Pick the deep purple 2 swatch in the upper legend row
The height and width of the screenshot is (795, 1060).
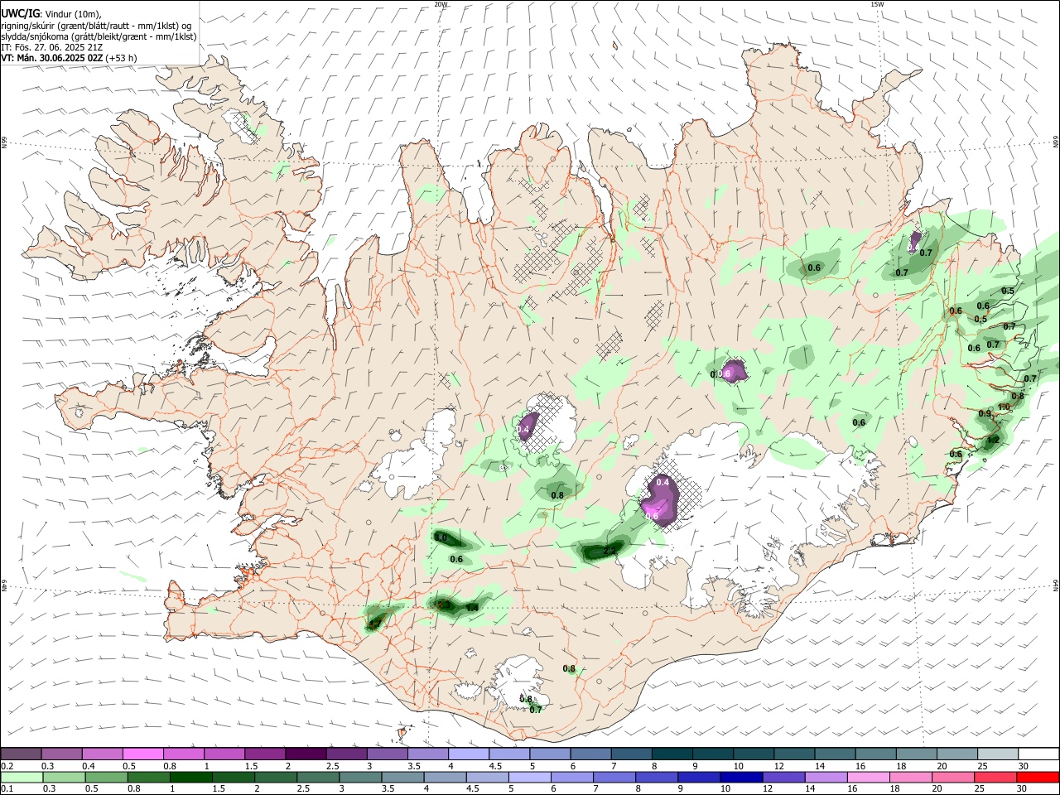(x=306, y=754)
